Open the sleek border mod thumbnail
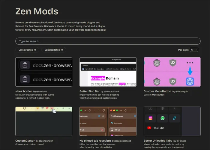Viewport: 210px width, 150px height. click(44, 72)
